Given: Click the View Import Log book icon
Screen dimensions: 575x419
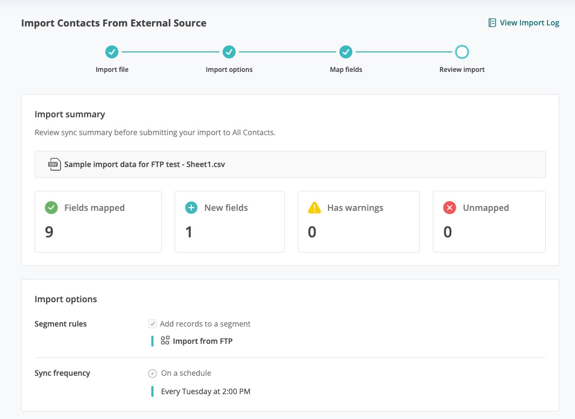Looking at the screenshot, I should point(492,23).
